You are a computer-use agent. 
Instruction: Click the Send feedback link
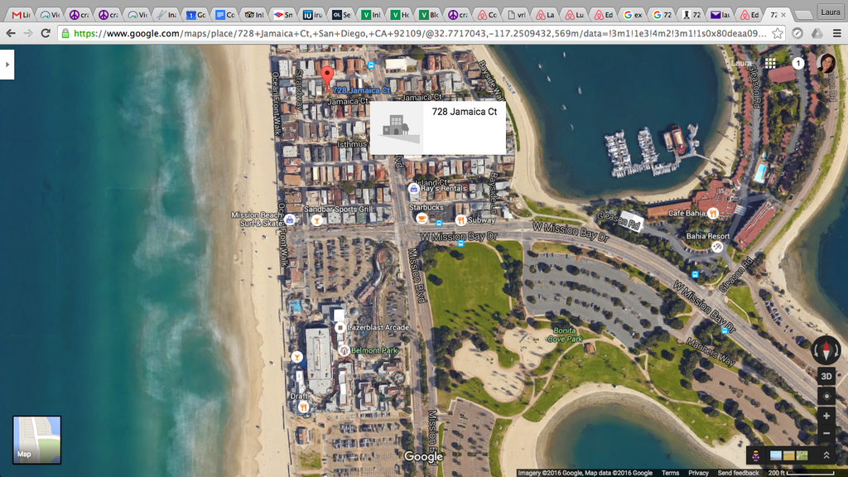(x=738, y=473)
